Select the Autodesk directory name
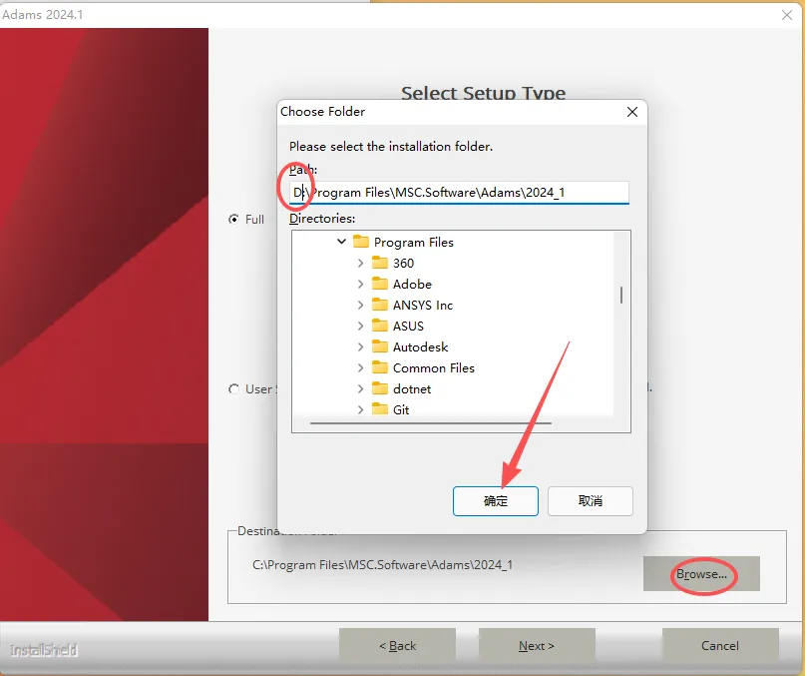Image resolution: width=805 pixels, height=676 pixels. point(421,347)
